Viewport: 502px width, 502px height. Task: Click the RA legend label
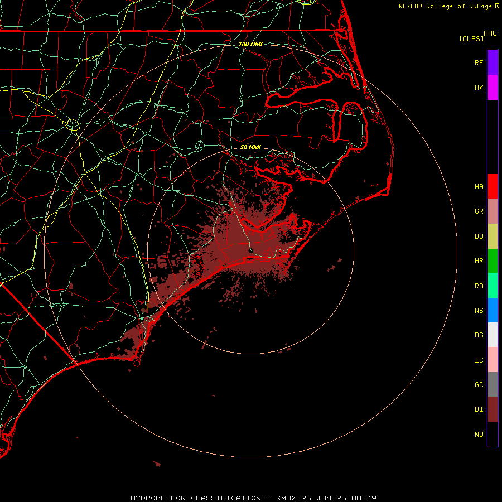[x=479, y=286]
